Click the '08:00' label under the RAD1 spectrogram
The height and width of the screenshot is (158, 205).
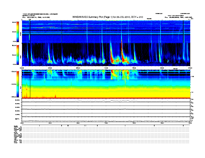coord(78,68)
